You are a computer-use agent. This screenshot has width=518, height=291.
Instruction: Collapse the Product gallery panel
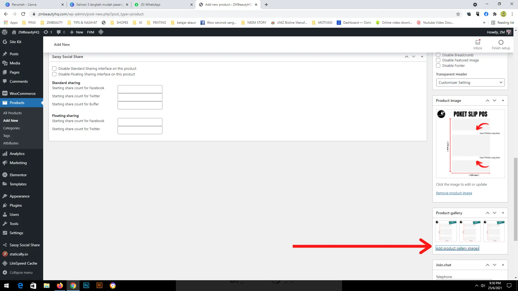(x=503, y=213)
